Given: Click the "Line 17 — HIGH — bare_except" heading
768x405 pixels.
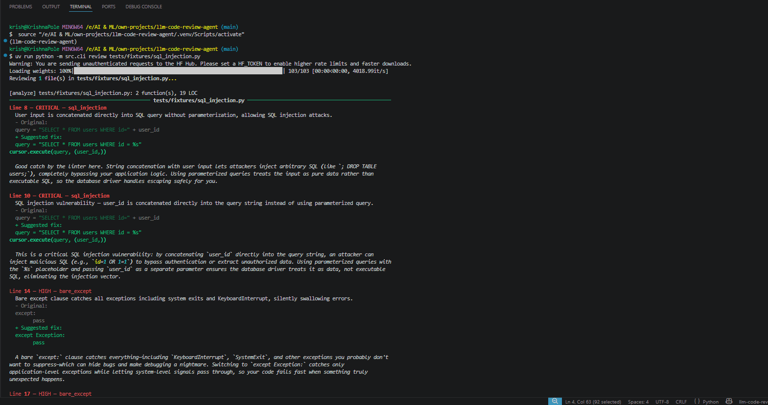Looking at the screenshot, I should 50,394.
